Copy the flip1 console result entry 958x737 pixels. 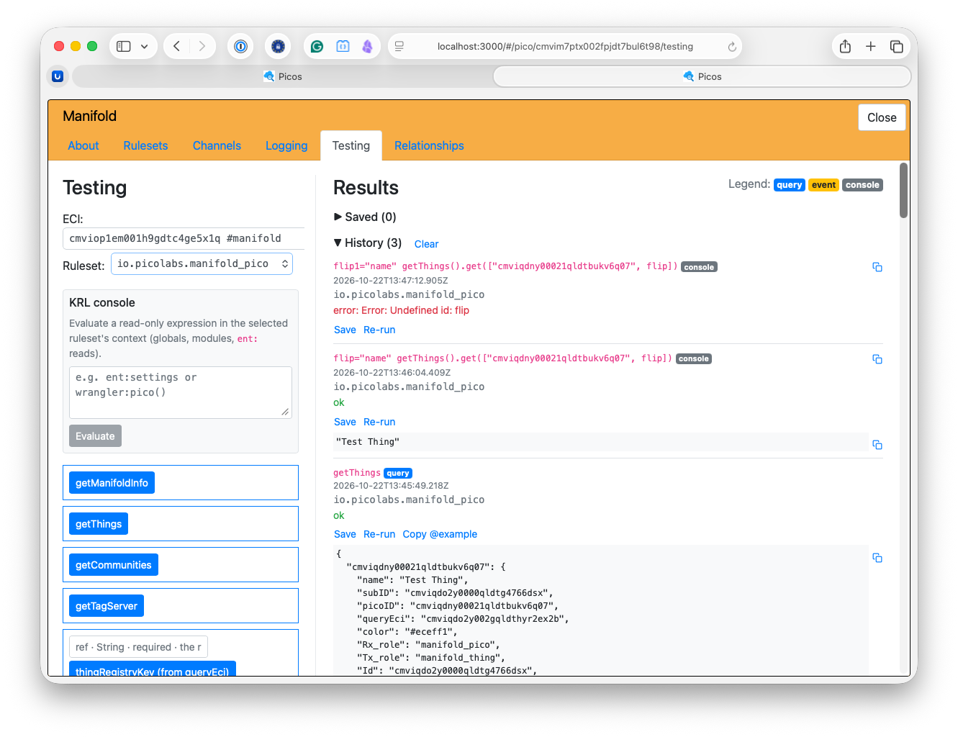877,267
